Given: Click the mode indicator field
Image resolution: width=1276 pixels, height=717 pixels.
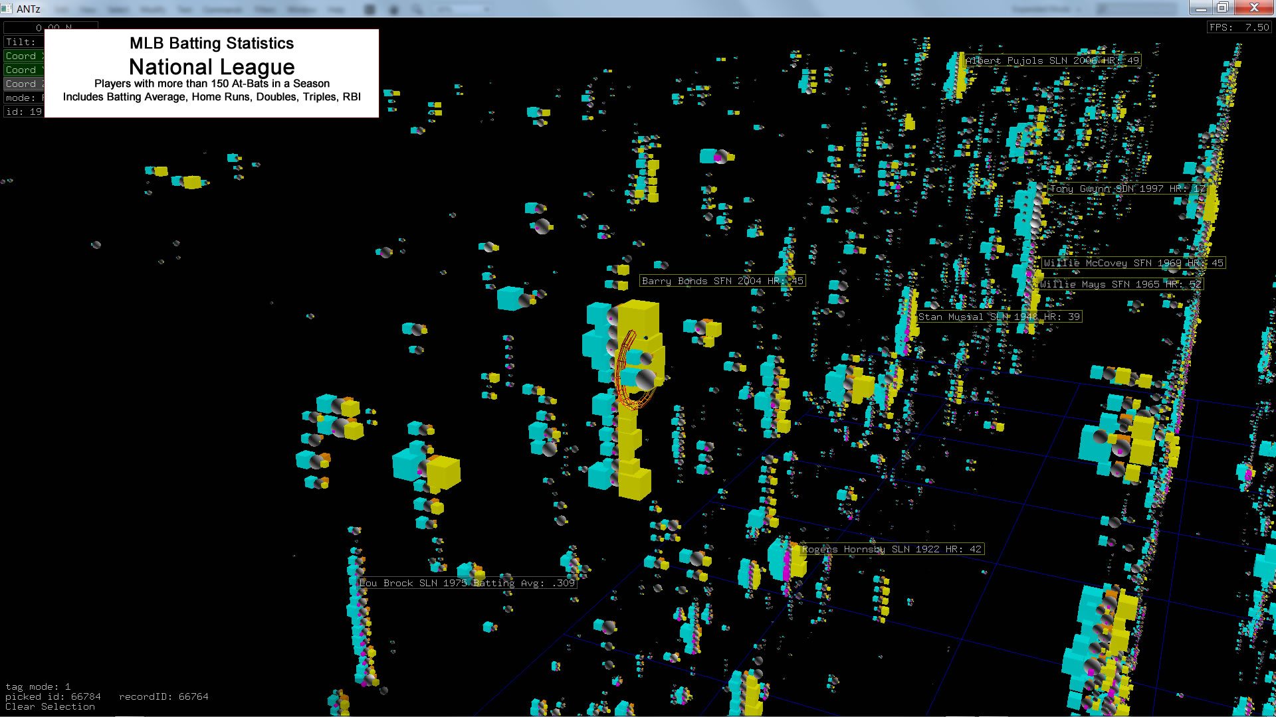Looking at the screenshot, I should point(23,98).
